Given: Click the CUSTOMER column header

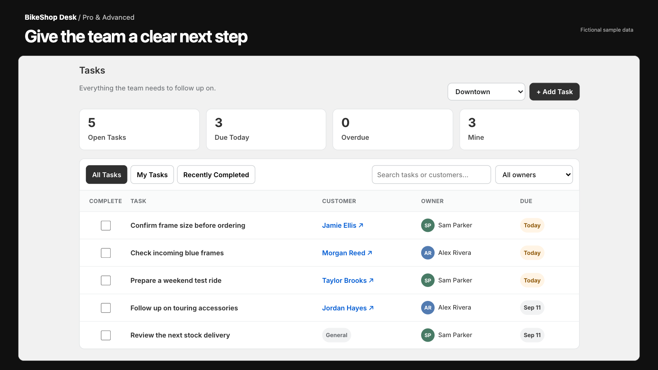Looking at the screenshot, I should click(x=339, y=201).
